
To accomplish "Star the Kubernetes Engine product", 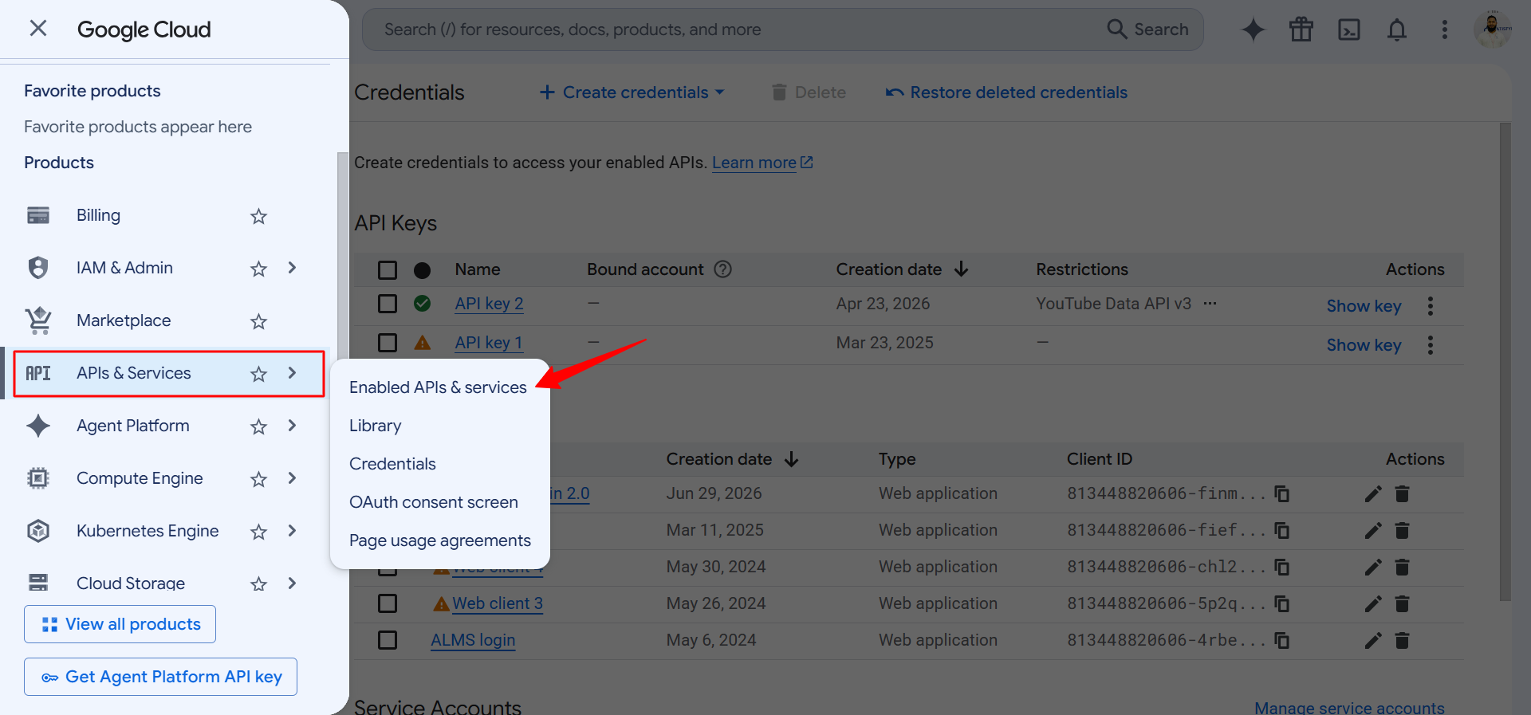I will pyautogui.click(x=258, y=532).
